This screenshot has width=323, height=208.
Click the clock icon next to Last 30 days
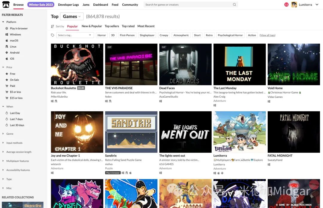pos(7,125)
